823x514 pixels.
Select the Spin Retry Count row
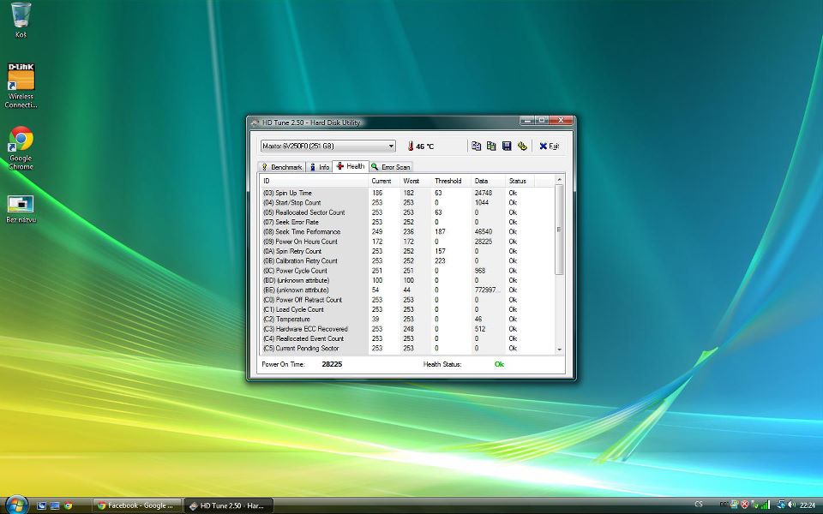[x=407, y=251]
